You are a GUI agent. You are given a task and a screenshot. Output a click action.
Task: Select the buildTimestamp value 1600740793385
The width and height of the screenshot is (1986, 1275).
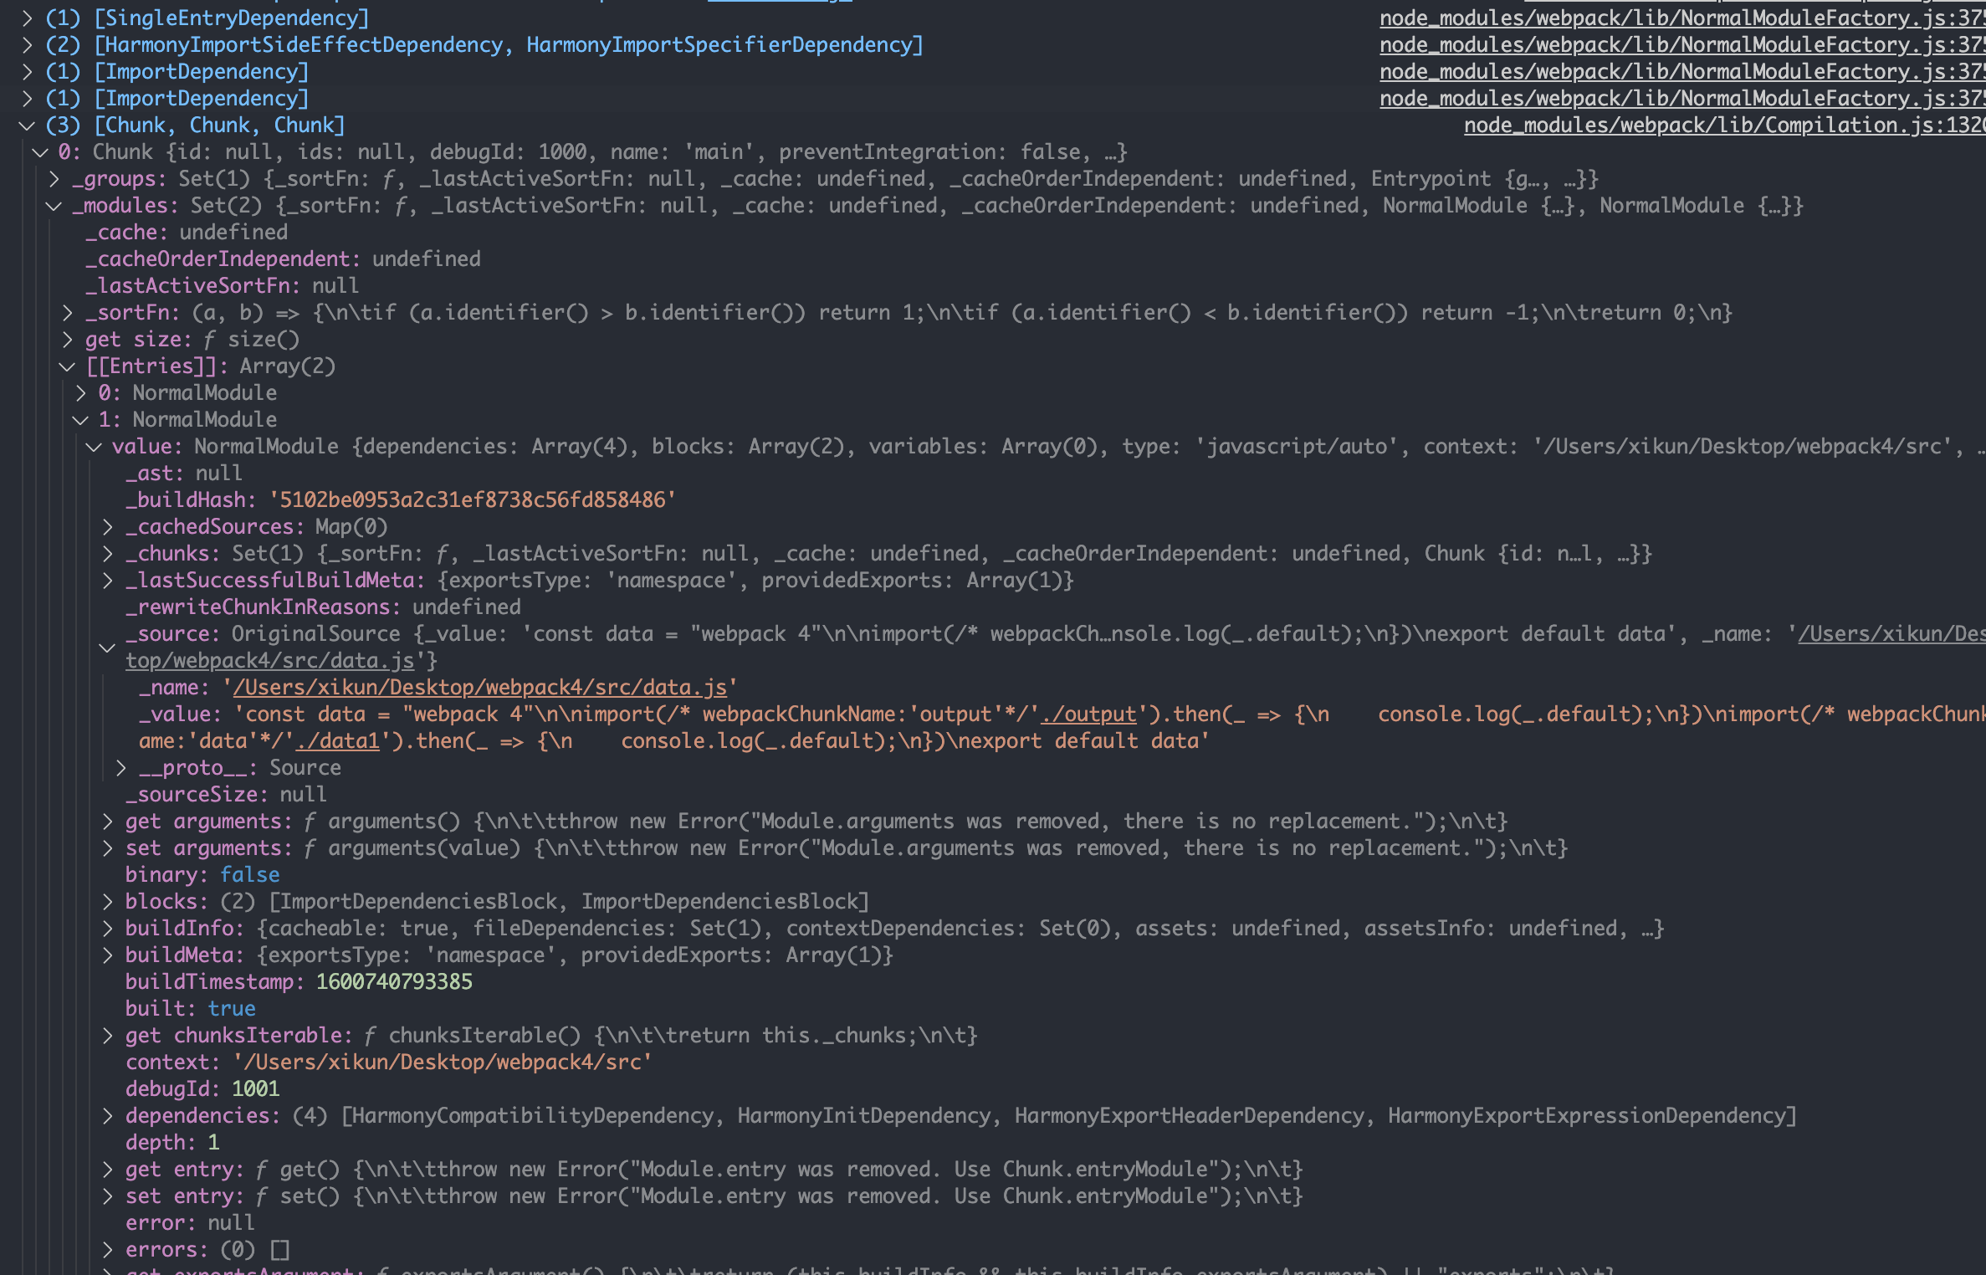pos(394,982)
